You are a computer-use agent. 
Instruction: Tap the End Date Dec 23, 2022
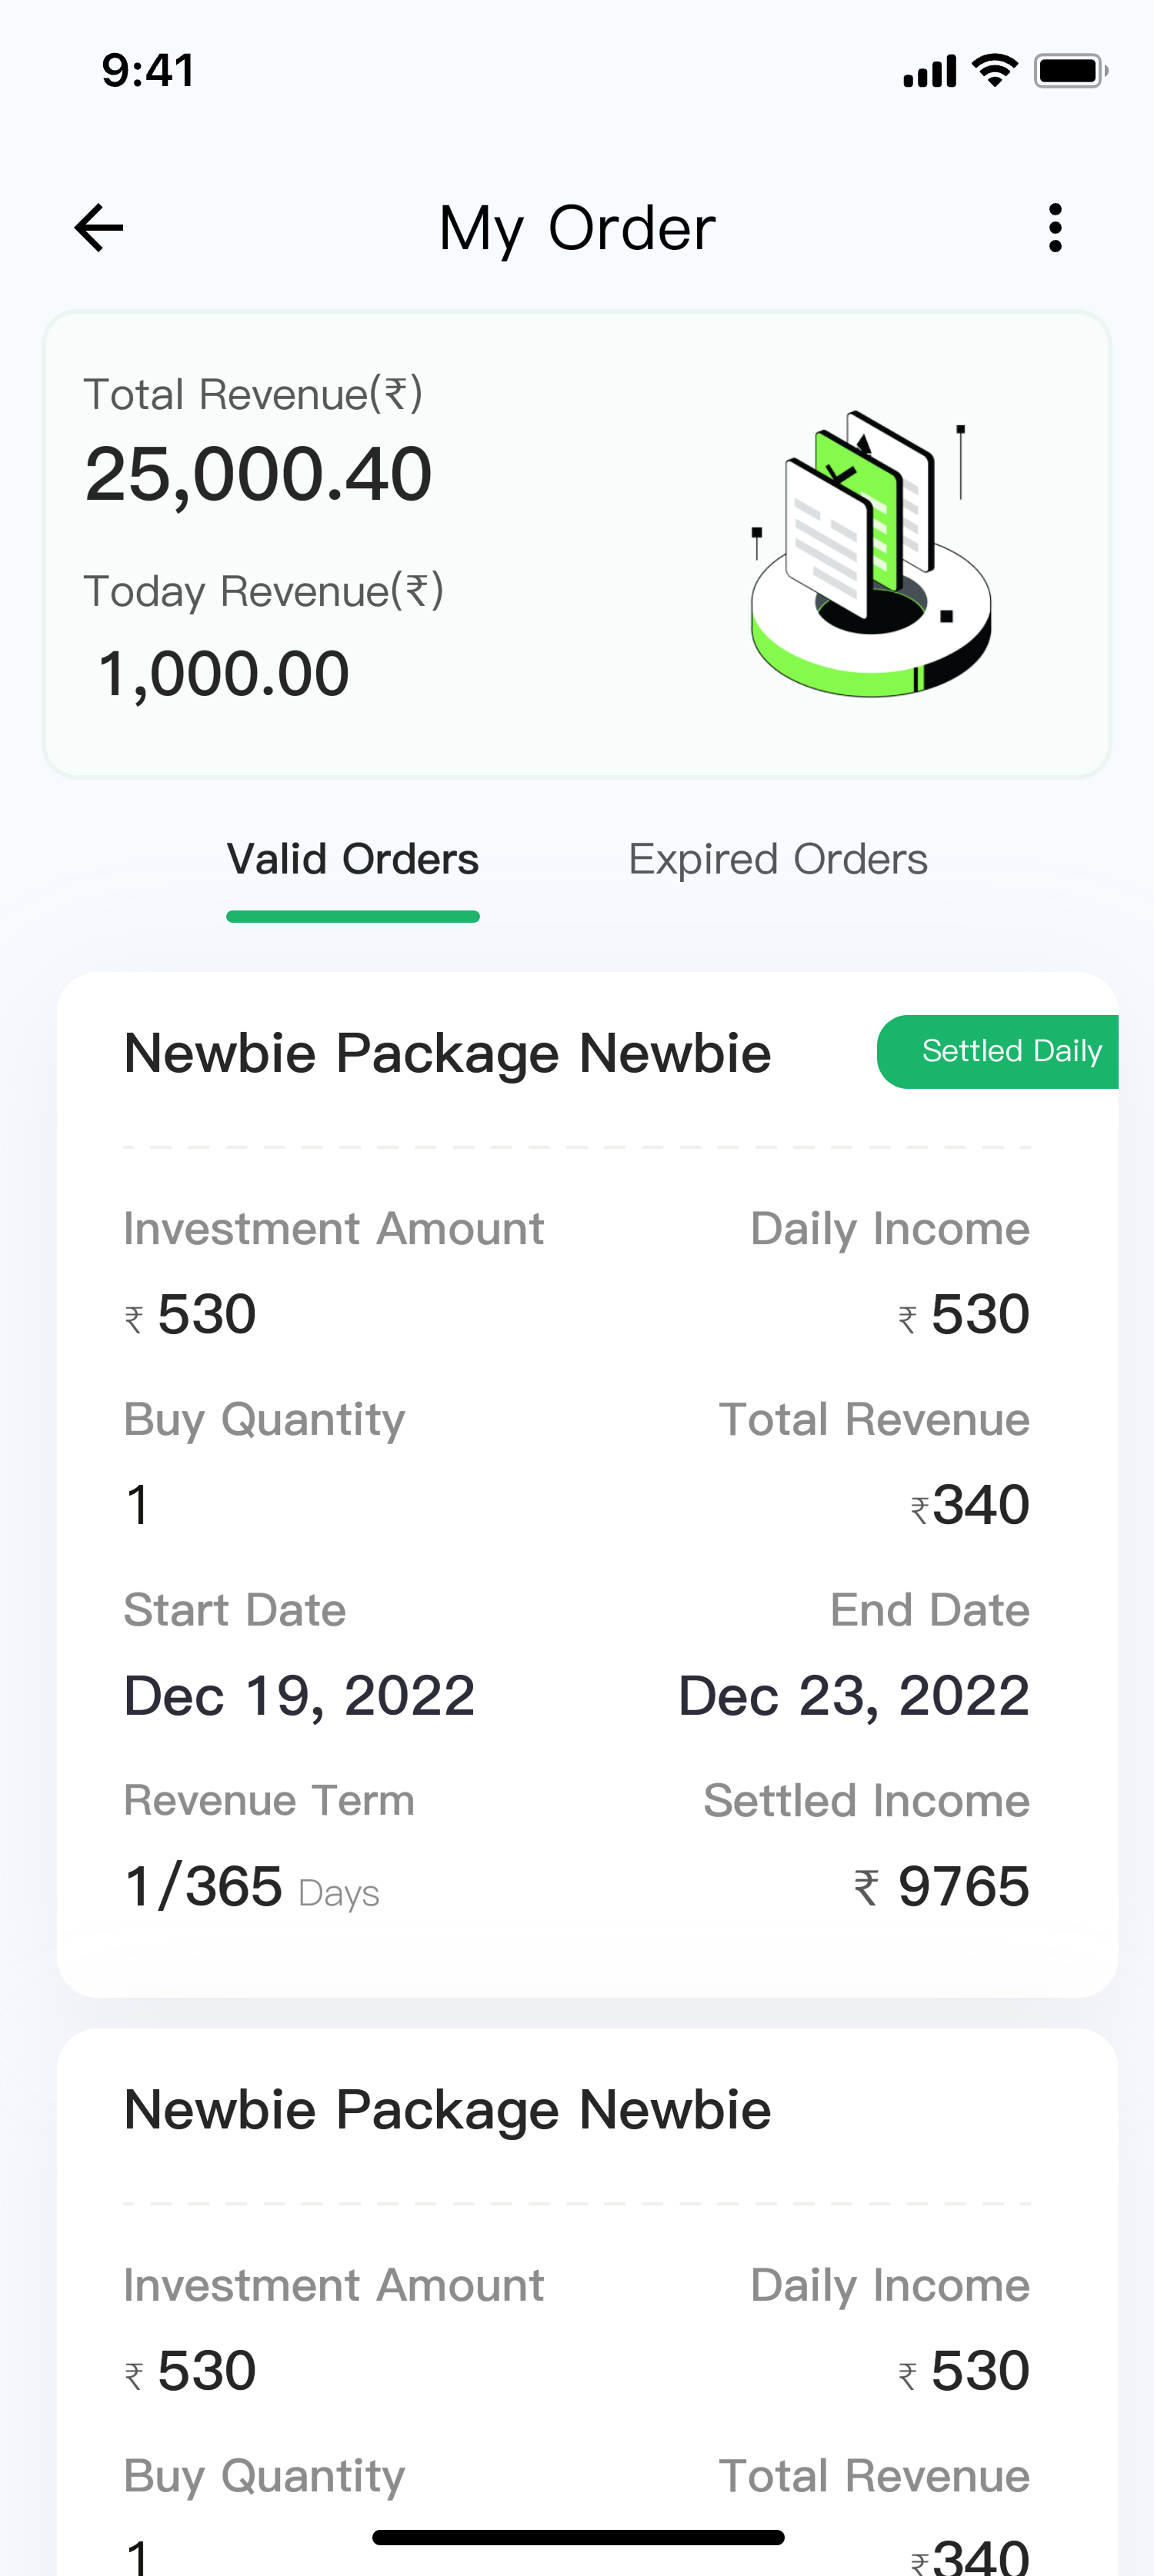click(852, 1695)
